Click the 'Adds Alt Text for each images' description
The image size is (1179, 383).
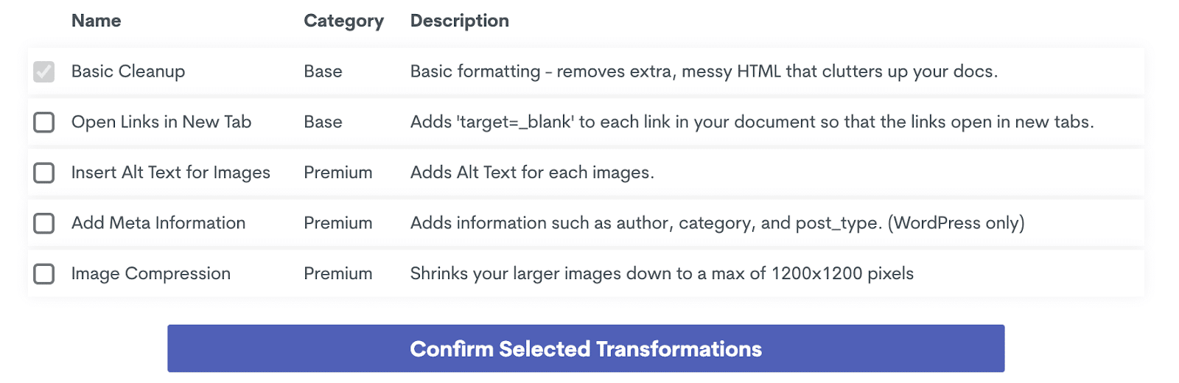532,172
